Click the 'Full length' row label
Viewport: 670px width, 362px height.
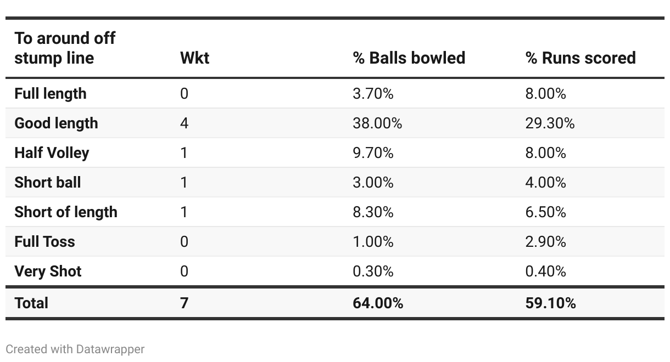click(51, 93)
